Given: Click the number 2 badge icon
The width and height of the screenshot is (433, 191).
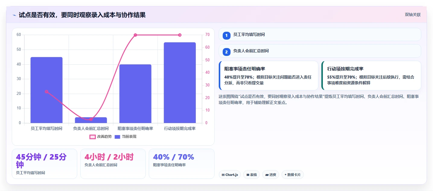Looking at the screenshot, I should 226,52.
